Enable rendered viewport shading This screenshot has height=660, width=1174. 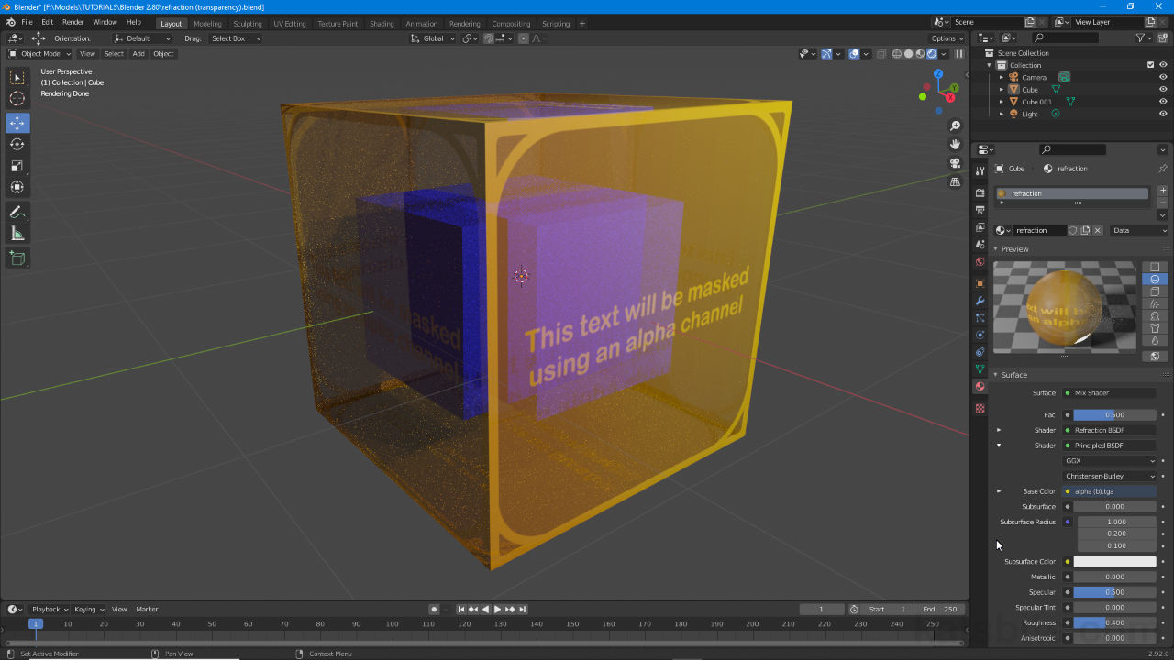coord(931,54)
